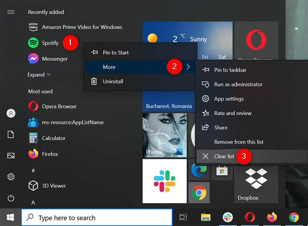Click the Windows Start button
The height and width of the screenshot is (226, 308).
[10, 217]
